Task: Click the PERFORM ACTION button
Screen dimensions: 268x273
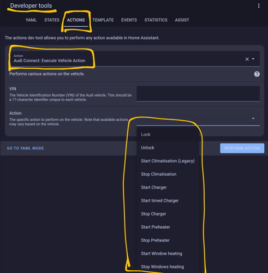Action: pos(242,149)
